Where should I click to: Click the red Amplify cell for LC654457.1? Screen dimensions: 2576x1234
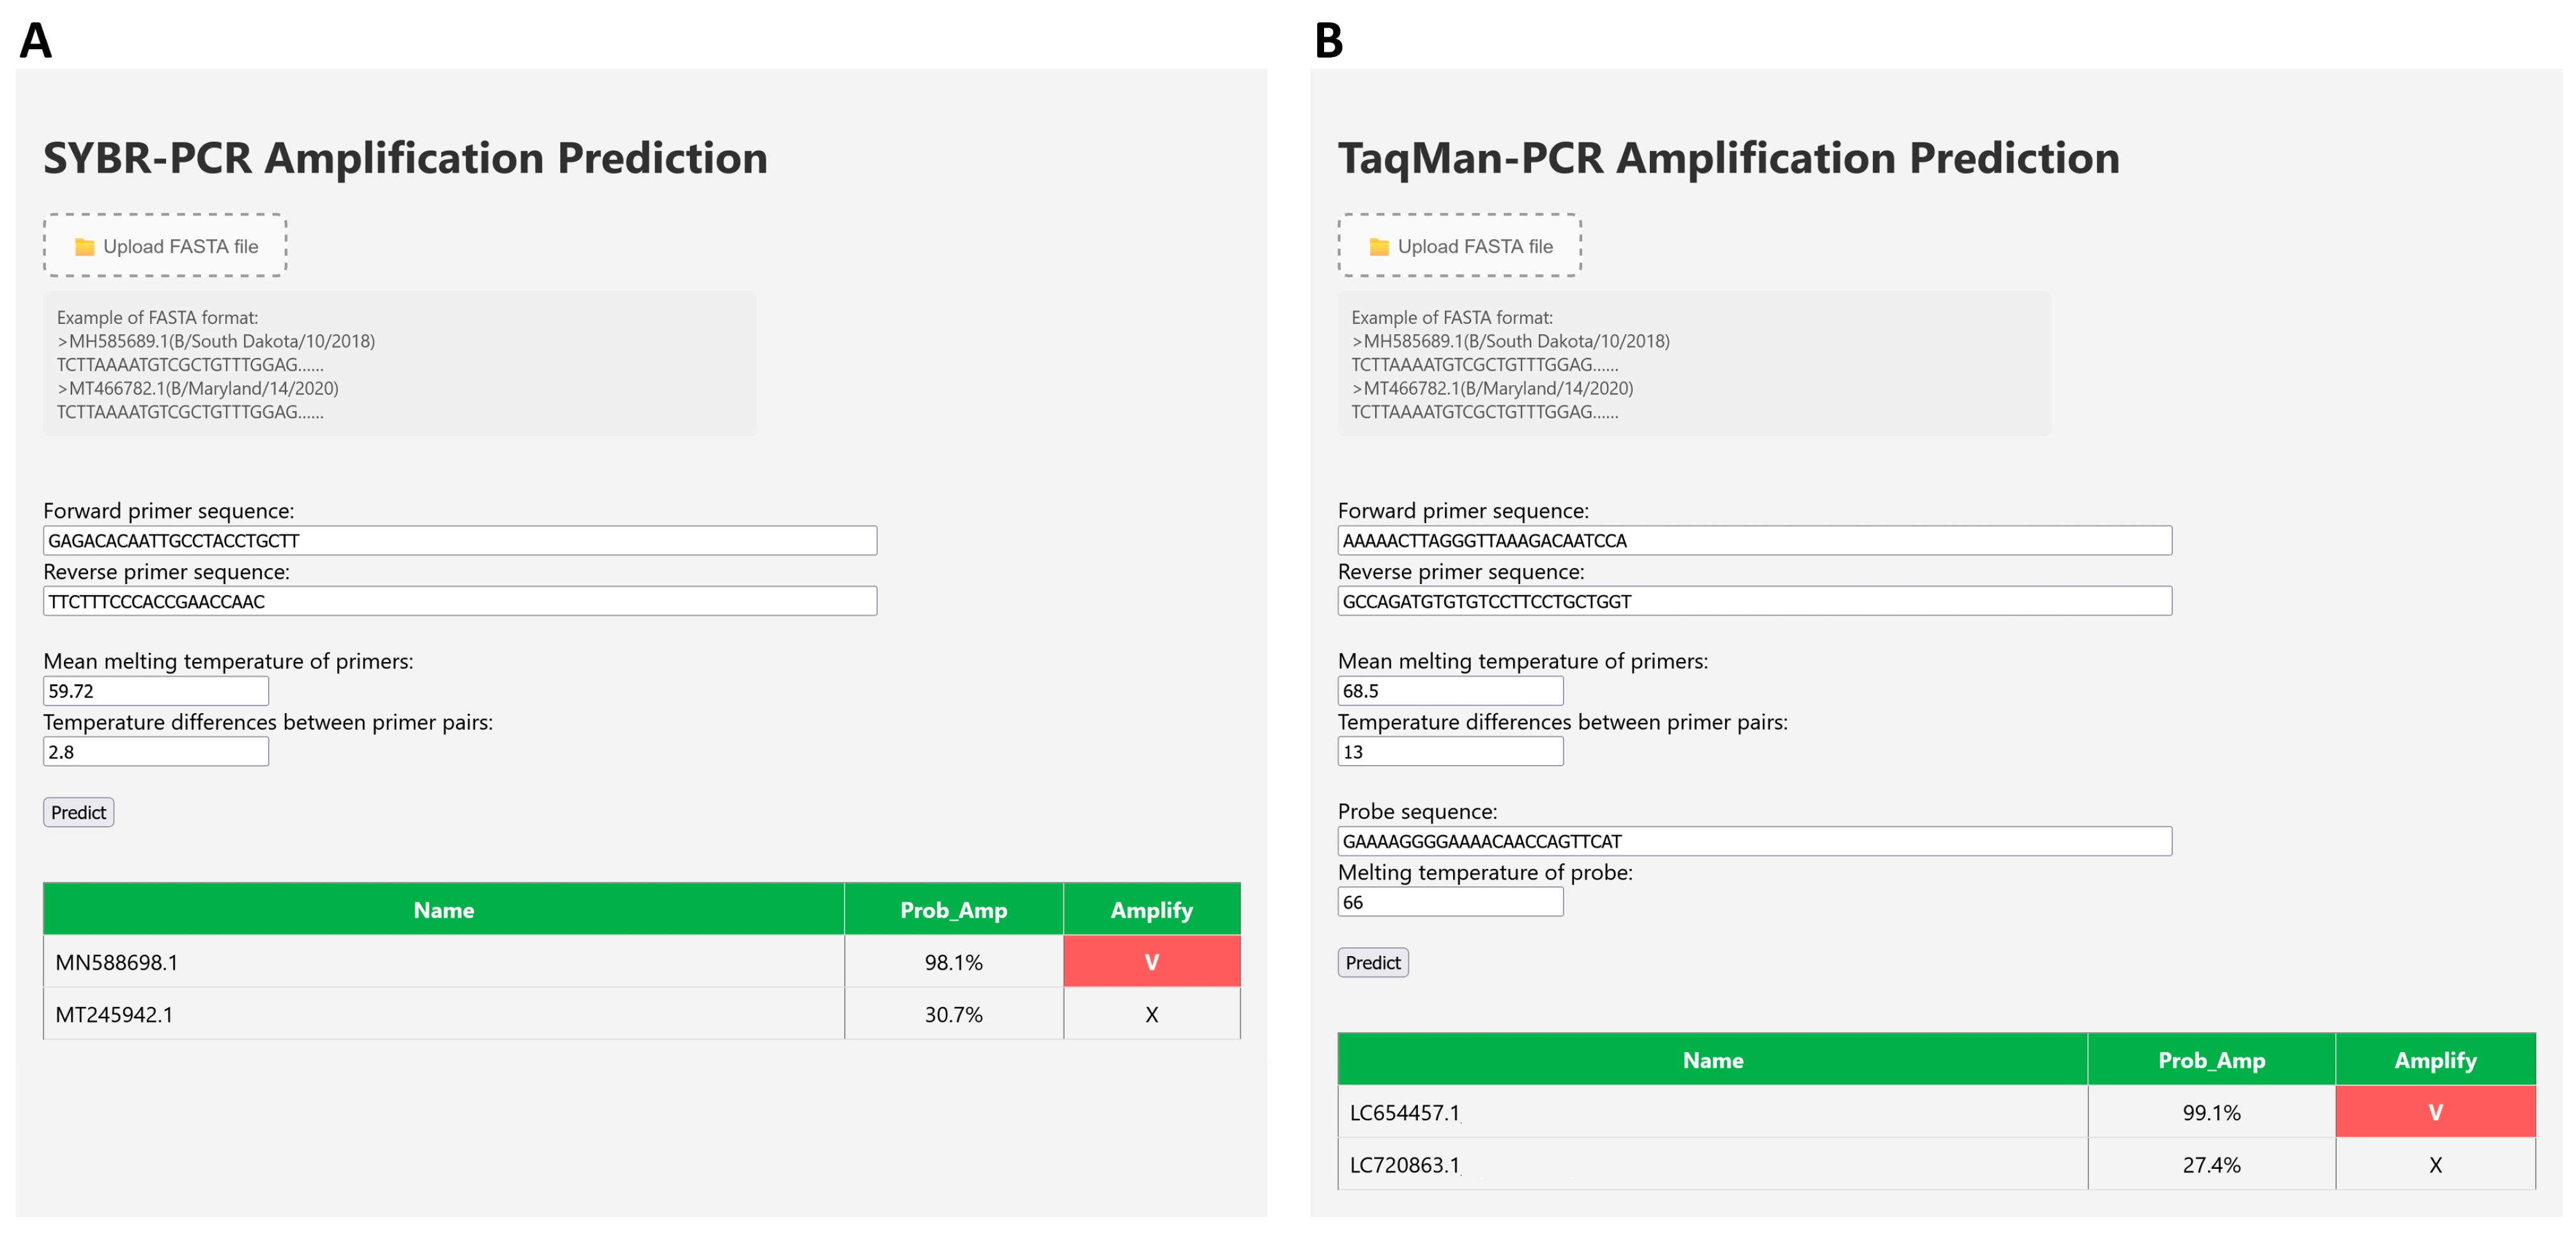[2435, 1112]
